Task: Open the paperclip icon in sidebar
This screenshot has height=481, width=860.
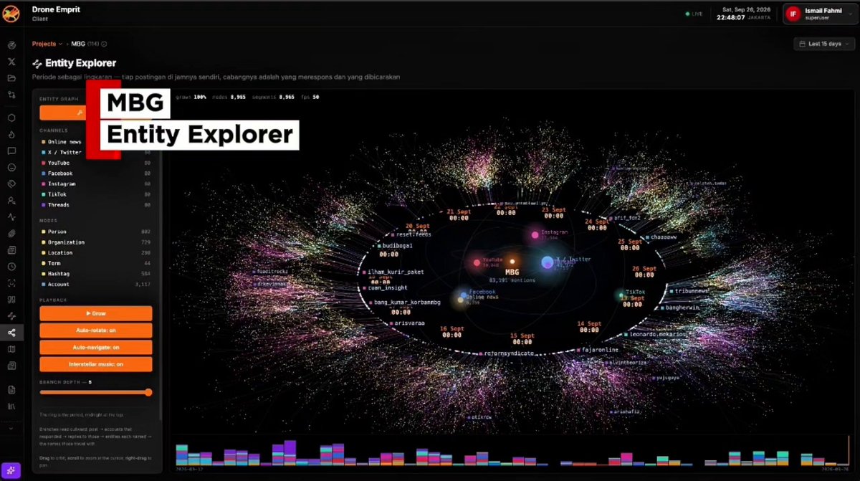Action: click(11, 234)
